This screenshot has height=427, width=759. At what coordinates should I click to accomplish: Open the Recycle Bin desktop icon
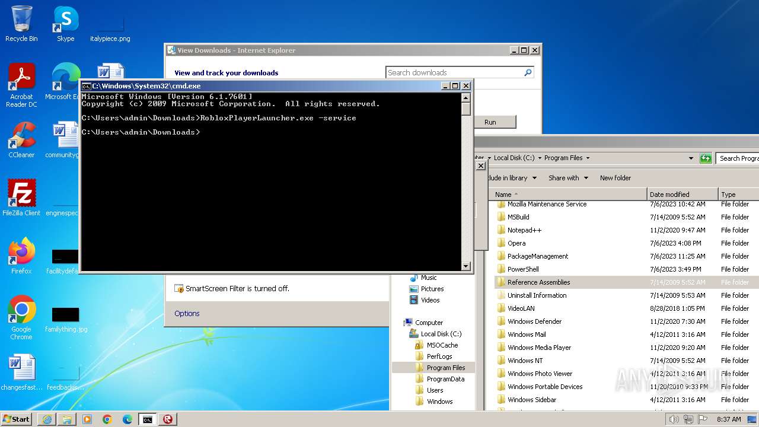21,24
